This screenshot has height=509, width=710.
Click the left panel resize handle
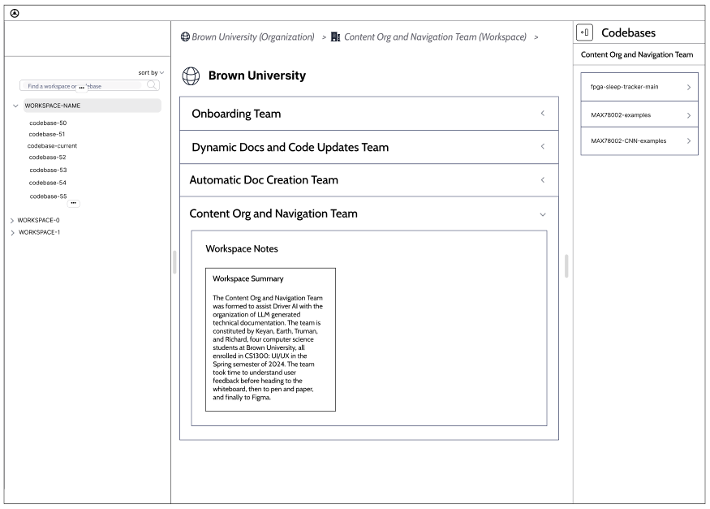[x=174, y=262]
